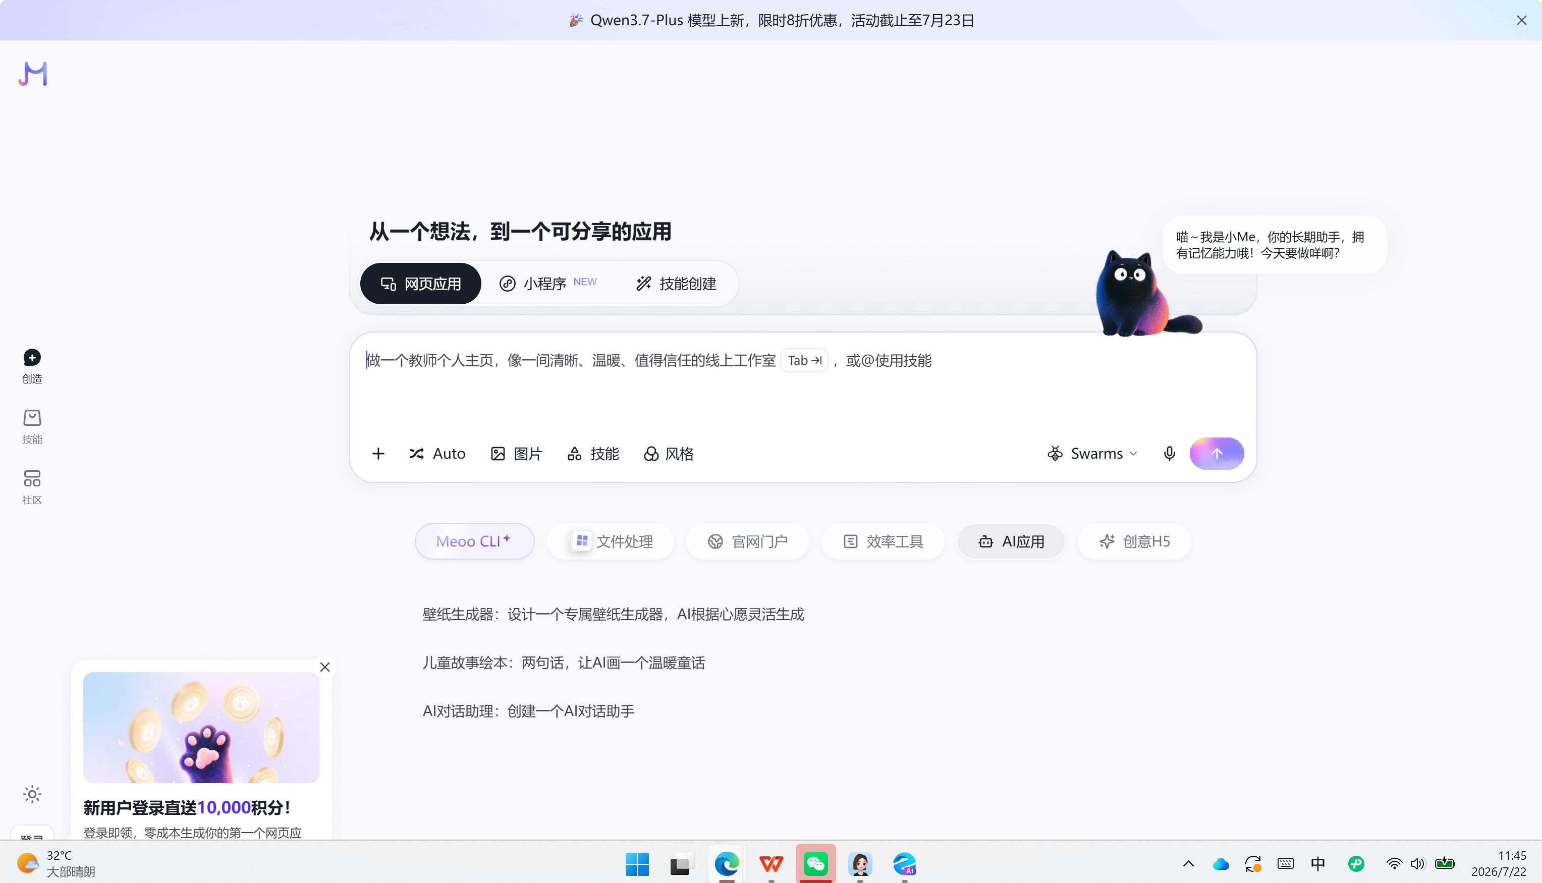The image size is (1542, 883).
Task: Open the Windows Start menu
Action: point(637,864)
